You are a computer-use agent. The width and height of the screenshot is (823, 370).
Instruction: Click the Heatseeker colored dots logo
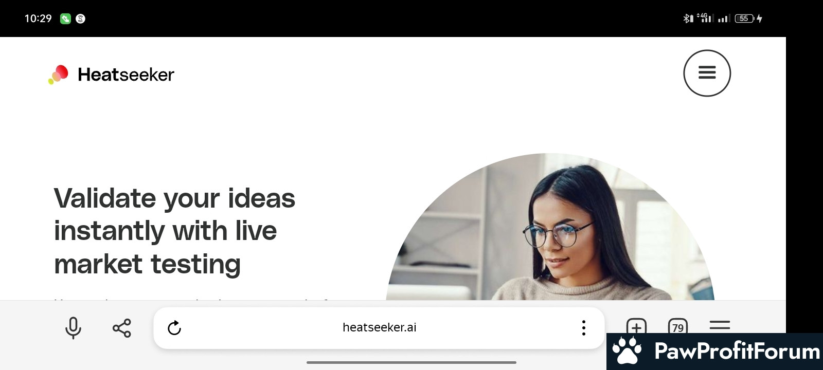pos(59,75)
